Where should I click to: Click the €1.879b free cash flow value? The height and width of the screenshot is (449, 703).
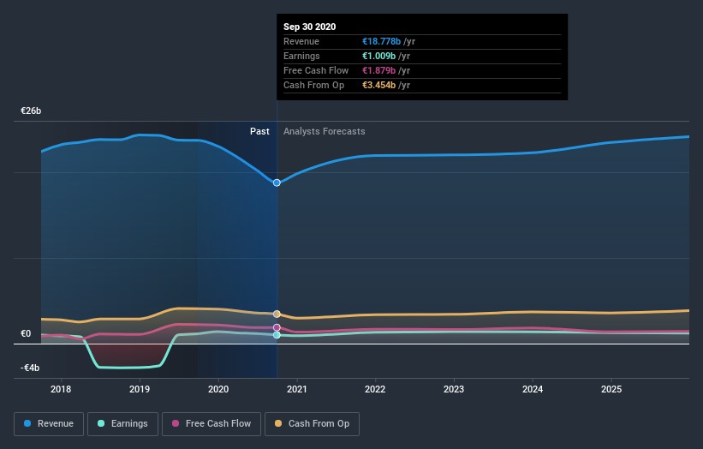point(378,70)
